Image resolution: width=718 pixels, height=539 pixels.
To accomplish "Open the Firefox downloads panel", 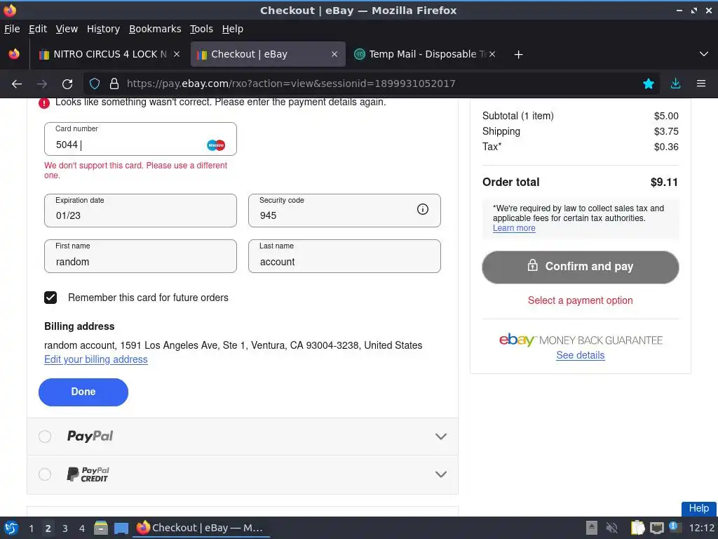I will (x=675, y=84).
